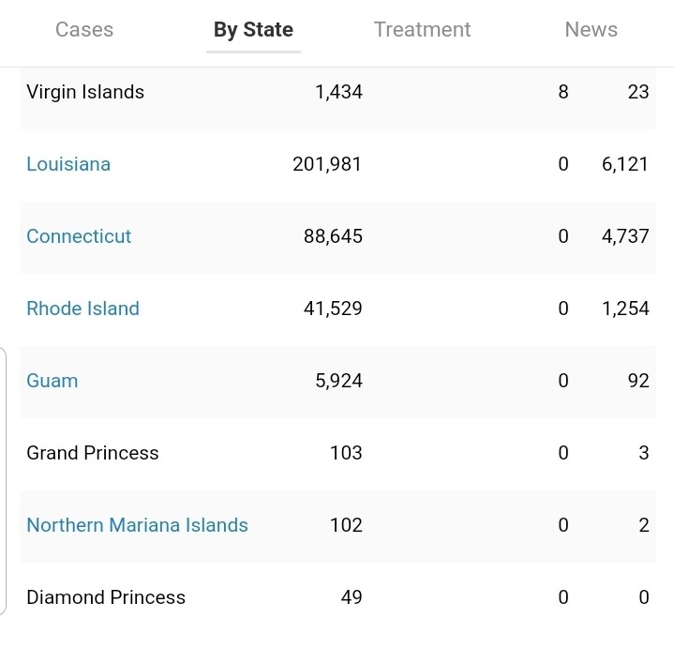Viewport: 674px width, 648px height.
Task: Open the Louisiana state link
Action: click(x=68, y=164)
